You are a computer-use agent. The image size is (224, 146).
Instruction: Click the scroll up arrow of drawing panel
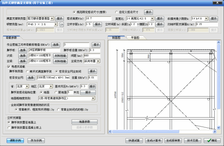pos(218,42)
